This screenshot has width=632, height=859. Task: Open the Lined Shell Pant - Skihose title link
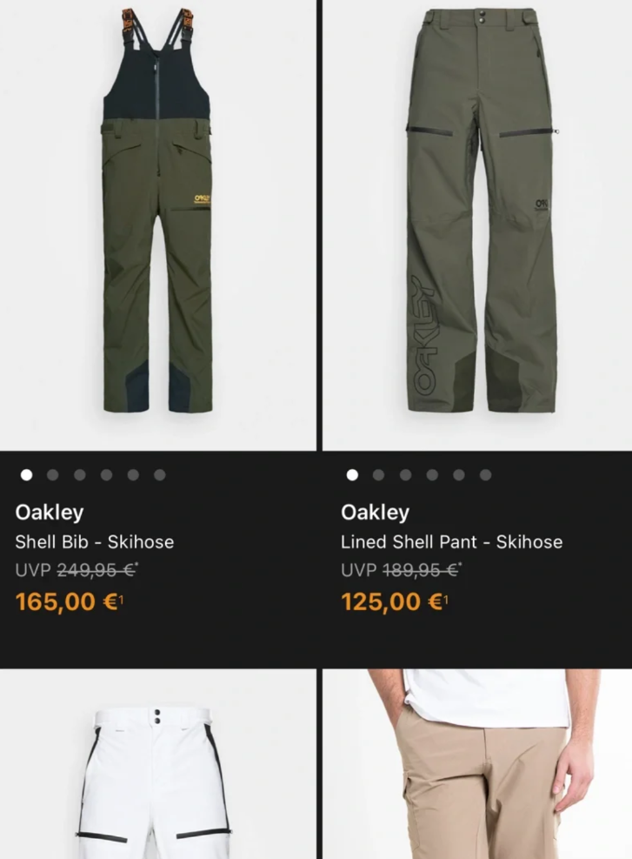[452, 542]
